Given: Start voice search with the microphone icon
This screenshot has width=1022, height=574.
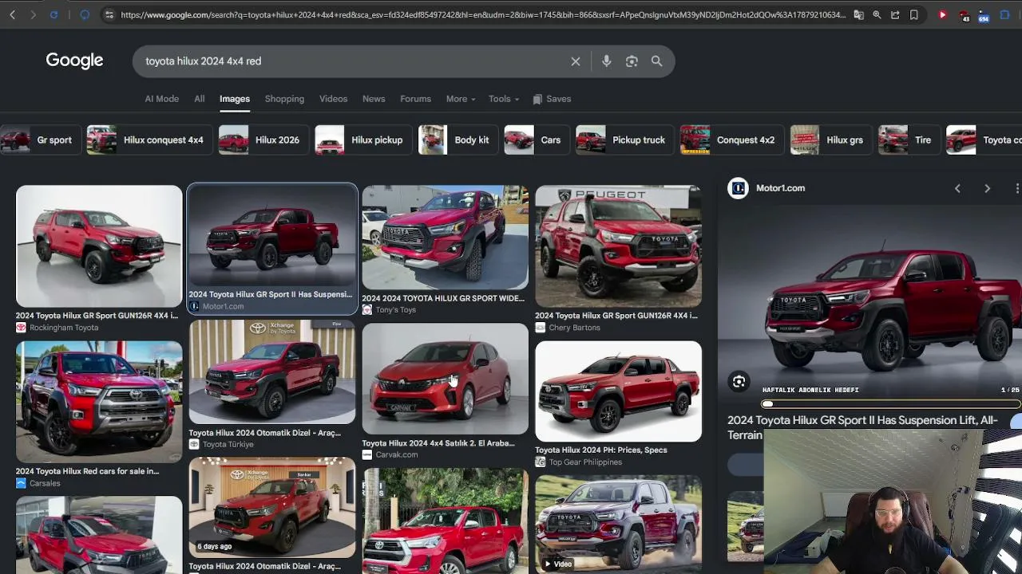Looking at the screenshot, I should click(x=606, y=61).
